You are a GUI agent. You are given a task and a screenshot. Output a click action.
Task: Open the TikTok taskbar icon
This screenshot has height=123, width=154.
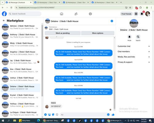click(x=80, y=121)
